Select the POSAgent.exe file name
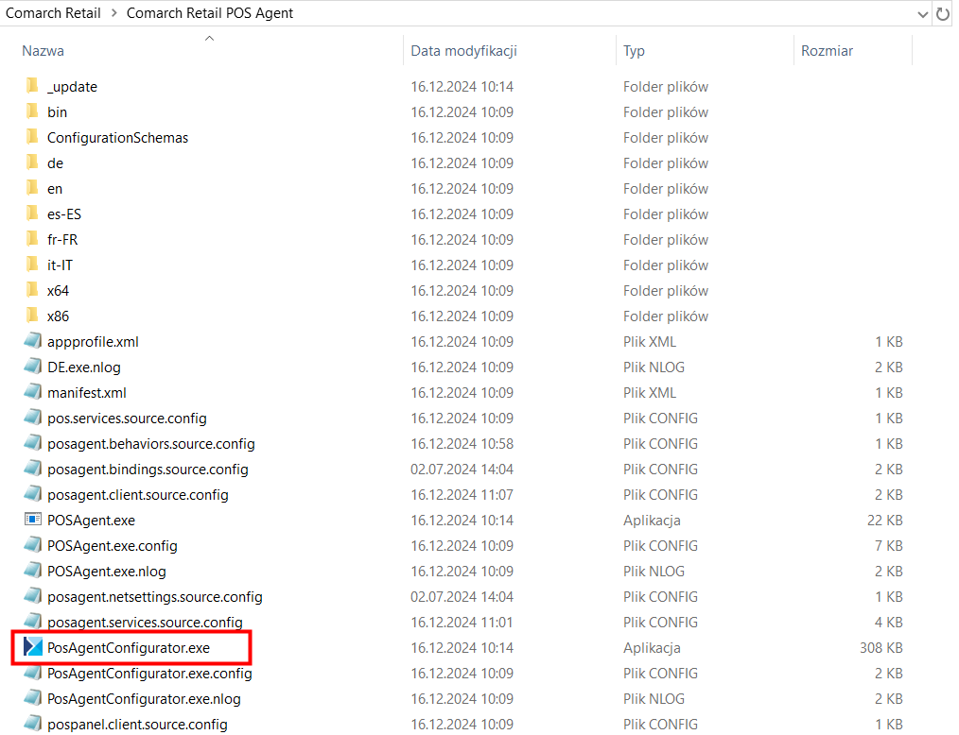Viewport: 959px width, 735px height. (91, 520)
